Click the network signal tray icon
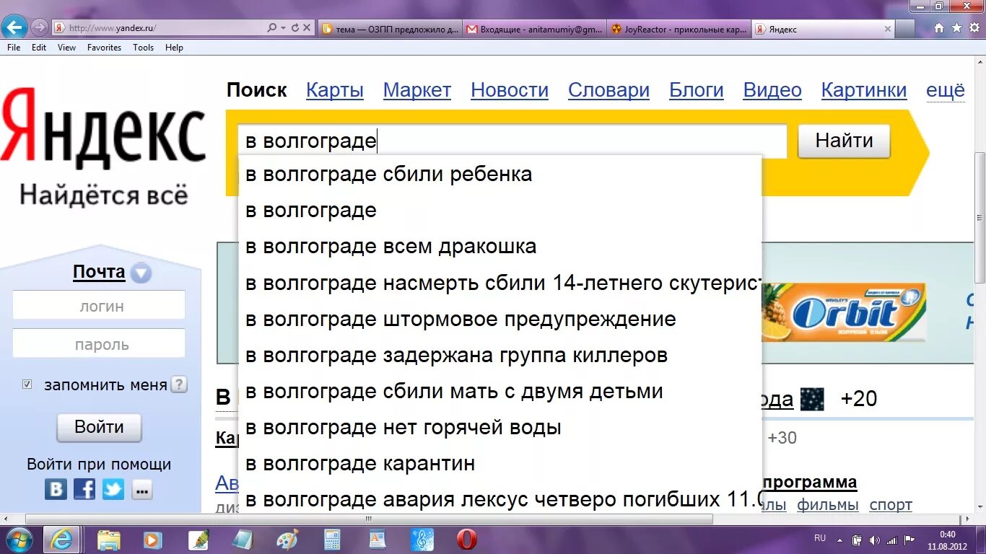Screen dimensions: 986x554 892,540
